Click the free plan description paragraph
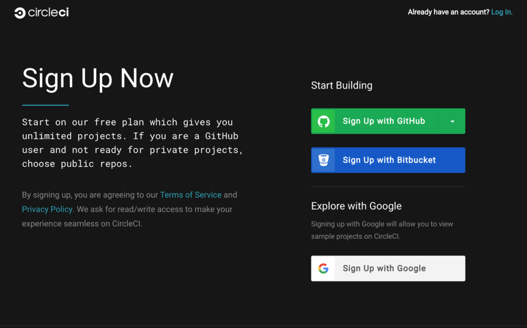 (x=132, y=143)
